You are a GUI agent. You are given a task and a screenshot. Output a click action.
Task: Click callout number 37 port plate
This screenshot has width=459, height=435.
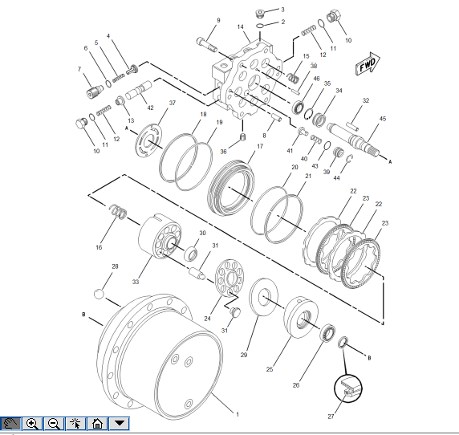pos(173,103)
